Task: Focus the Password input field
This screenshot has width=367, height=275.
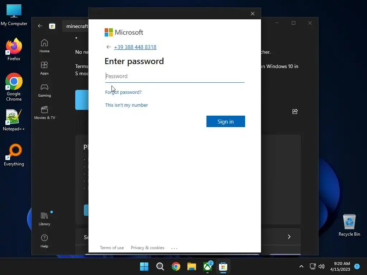Action: [175, 76]
